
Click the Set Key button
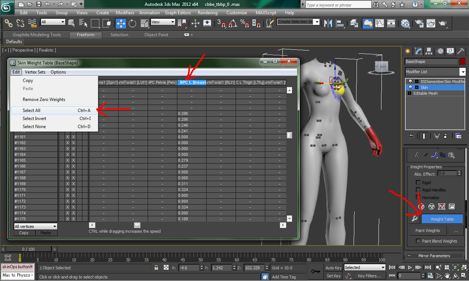coord(333,276)
